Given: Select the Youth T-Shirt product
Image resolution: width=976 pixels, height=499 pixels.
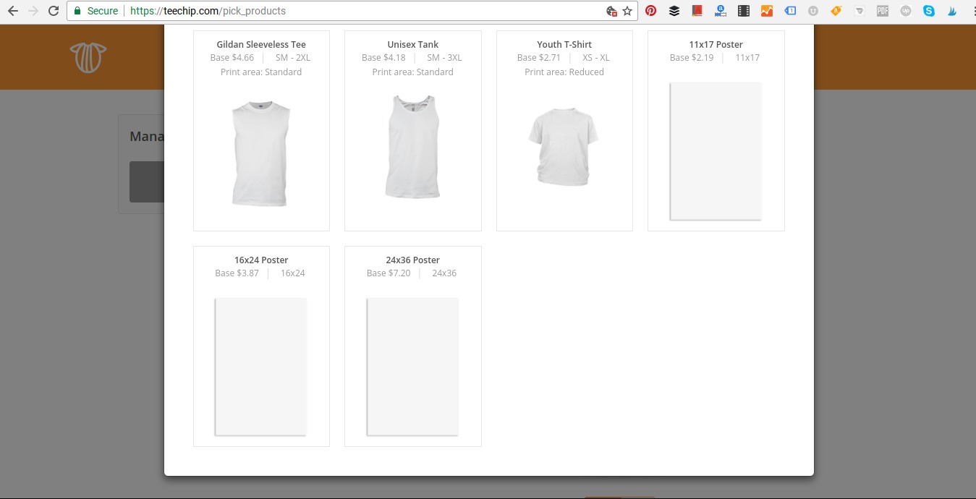Looking at the screenshot, I should tap(564, 130).
